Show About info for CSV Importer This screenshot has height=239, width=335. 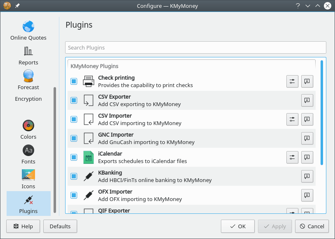pos(307,119)
